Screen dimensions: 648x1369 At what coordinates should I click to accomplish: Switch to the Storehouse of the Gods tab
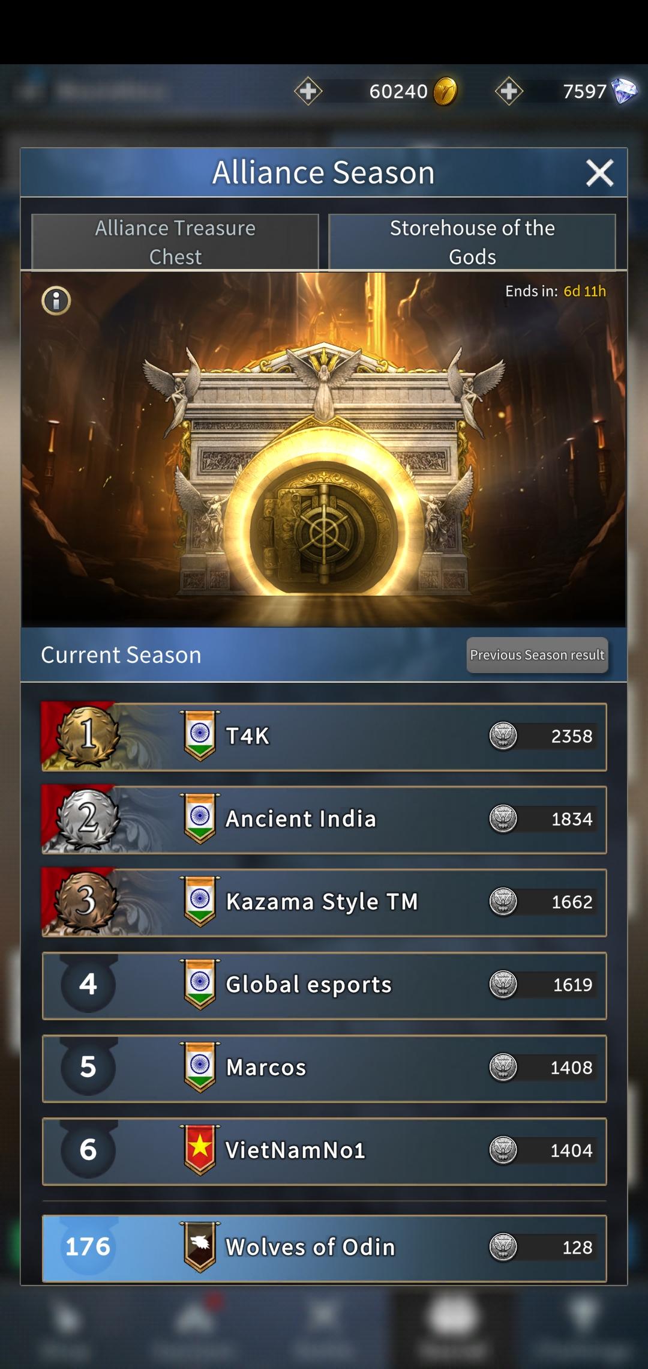(472, 242)
